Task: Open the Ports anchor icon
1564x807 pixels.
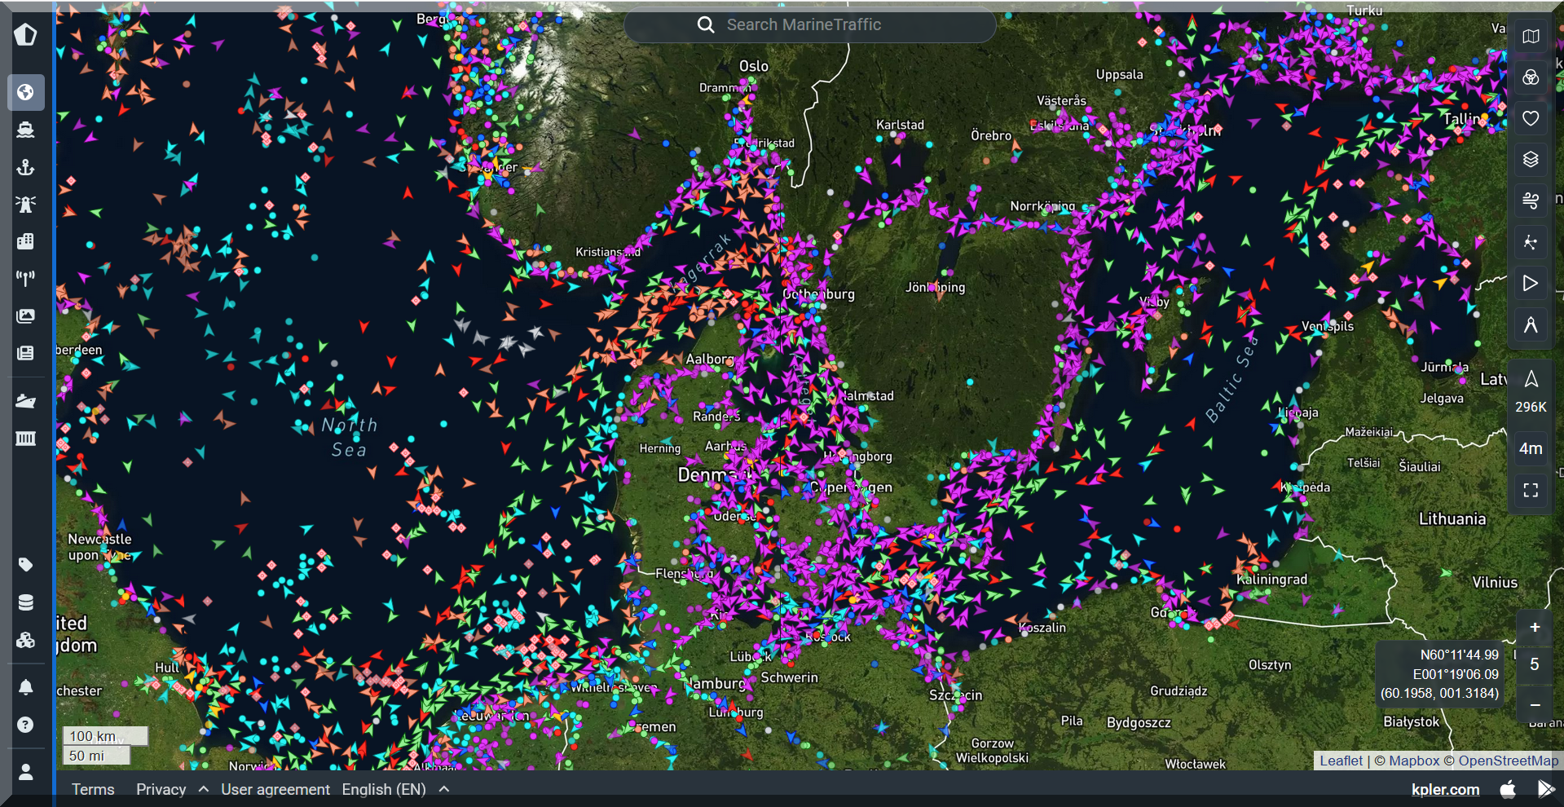Action: click(25, 167)
